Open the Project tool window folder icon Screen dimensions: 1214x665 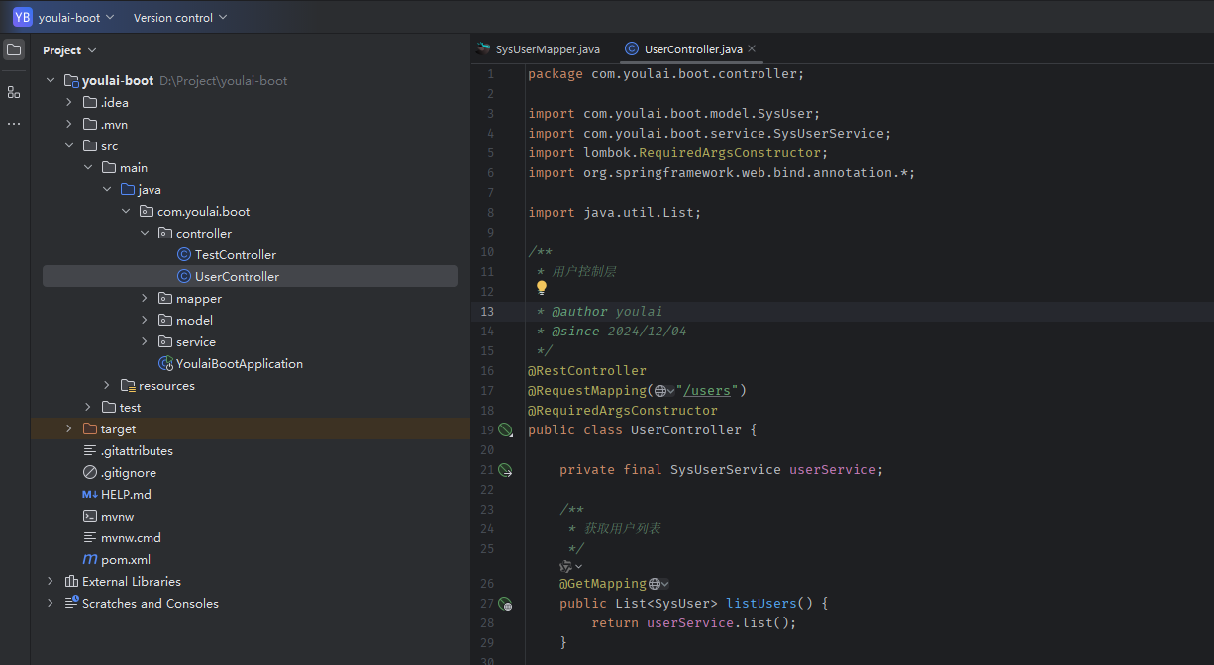[14, 49]
